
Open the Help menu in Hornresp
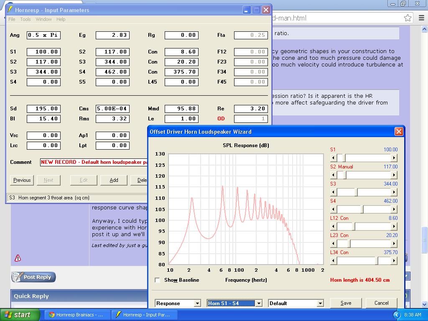pyautogui.click(x=61, y=19)
